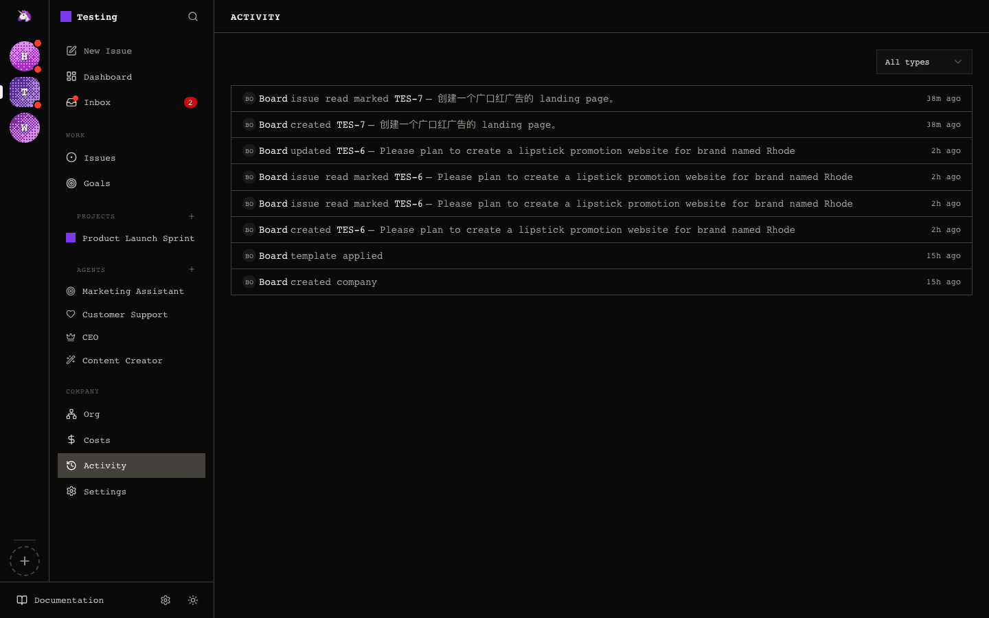Toggle the light/dark theme sun icon
Screen dimensions: 989x618
[193, 600]
